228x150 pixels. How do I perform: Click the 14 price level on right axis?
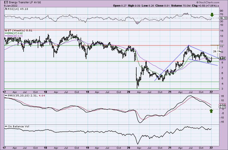pos(221,31)
